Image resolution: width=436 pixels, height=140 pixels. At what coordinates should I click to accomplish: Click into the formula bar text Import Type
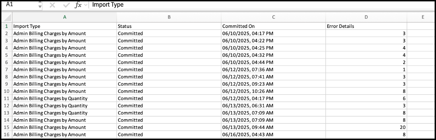108,5
